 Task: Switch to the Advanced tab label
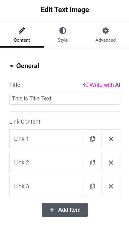pos(106,40)
